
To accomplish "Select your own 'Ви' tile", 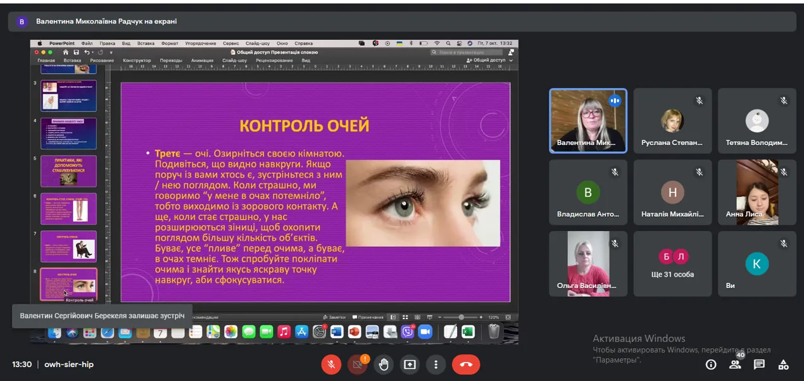I will point(757,263).
